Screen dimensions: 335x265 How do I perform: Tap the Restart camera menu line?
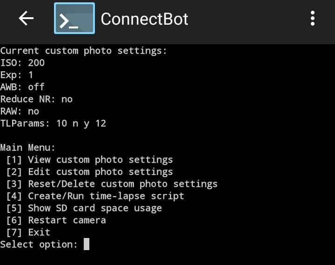56,220
